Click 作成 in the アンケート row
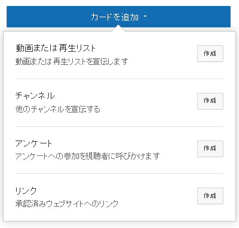 point(210,149)
